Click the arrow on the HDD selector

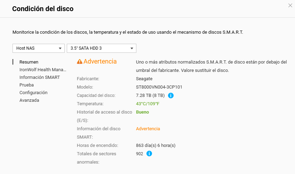[132, 48]
